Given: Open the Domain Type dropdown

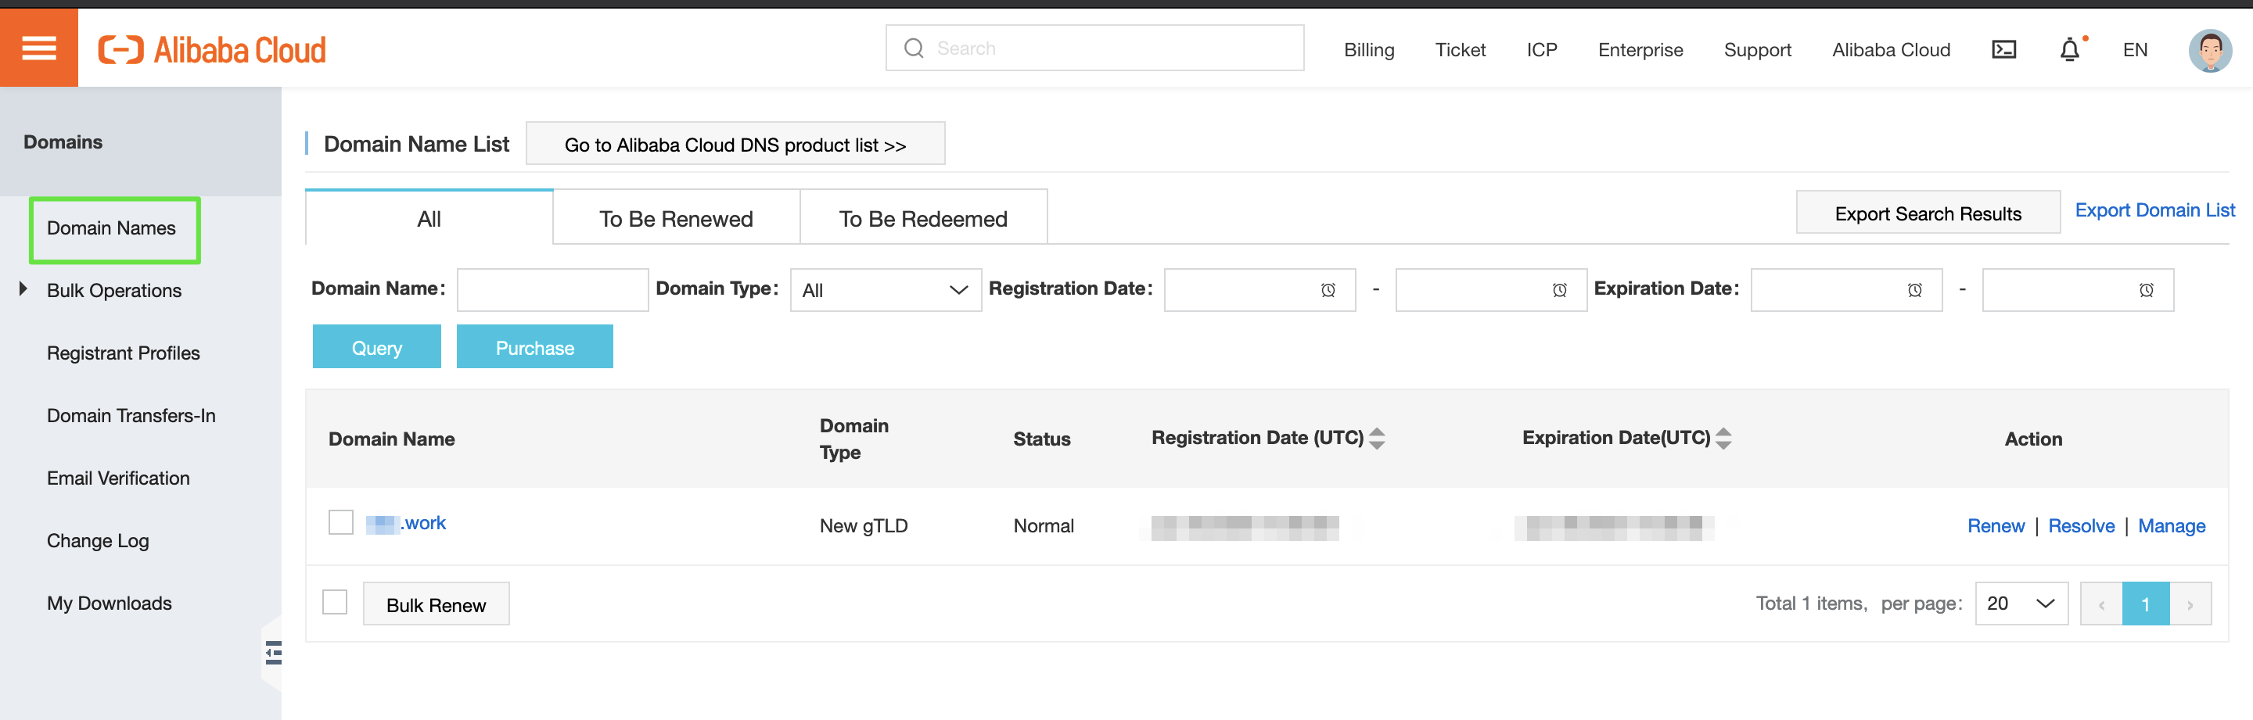Looking at the screenshot, I should tap(885, 290).
